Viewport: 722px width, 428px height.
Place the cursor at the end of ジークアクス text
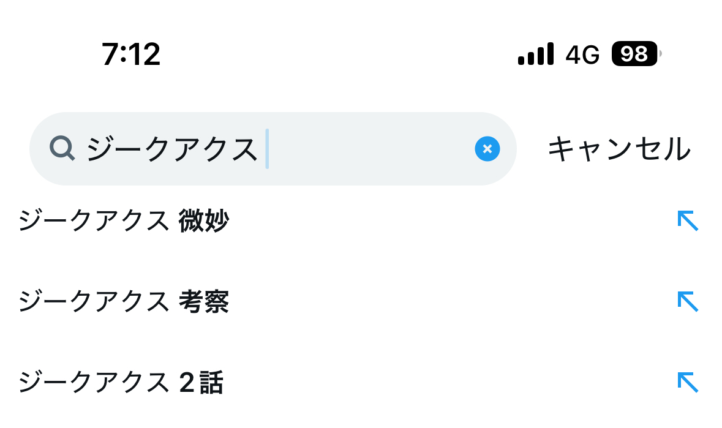click(x=266, y=149)
